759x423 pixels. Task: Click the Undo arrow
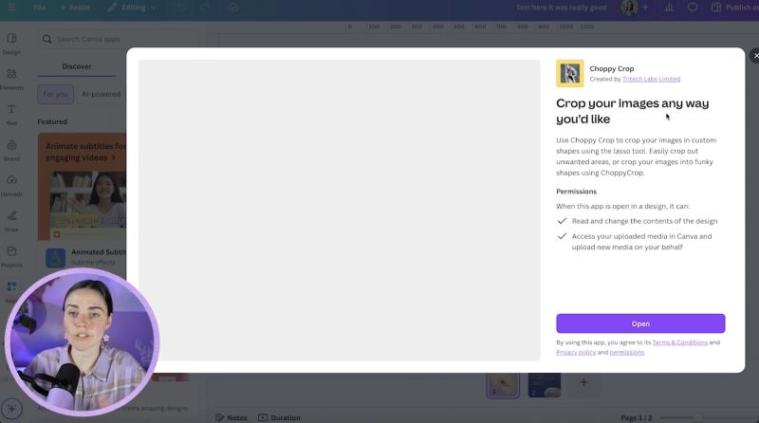point(181,8)
